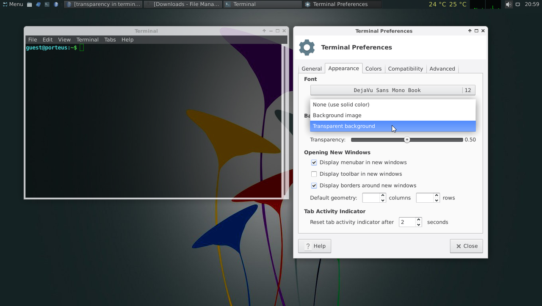Viewport: 542px width, 306px height.
Task: Open the Compatibility tab
Action: tap(406, 69)
